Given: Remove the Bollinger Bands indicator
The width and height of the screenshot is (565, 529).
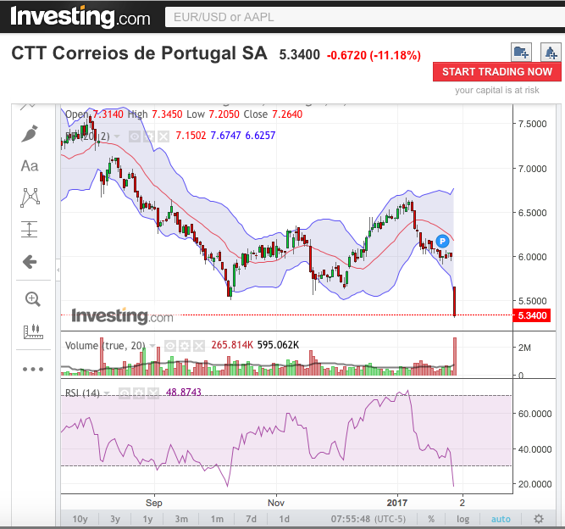Looking at the screenshot, I should pyautogui.click(x=163, y=136).
